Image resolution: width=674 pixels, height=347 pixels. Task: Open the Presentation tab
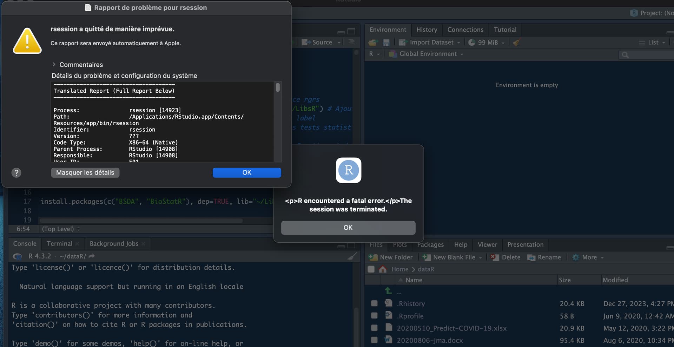[525, 245]
